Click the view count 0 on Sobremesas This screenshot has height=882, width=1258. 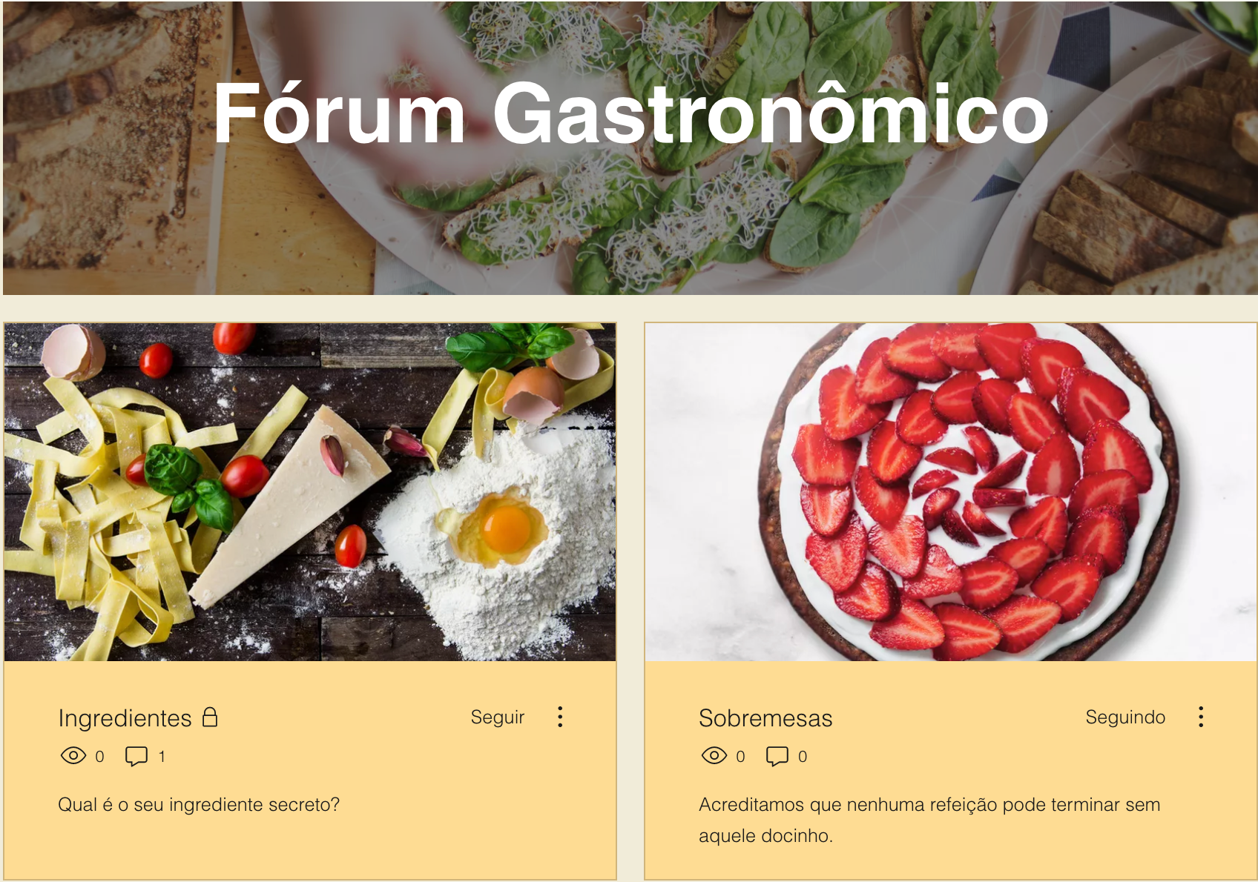(x=740, y=757)
